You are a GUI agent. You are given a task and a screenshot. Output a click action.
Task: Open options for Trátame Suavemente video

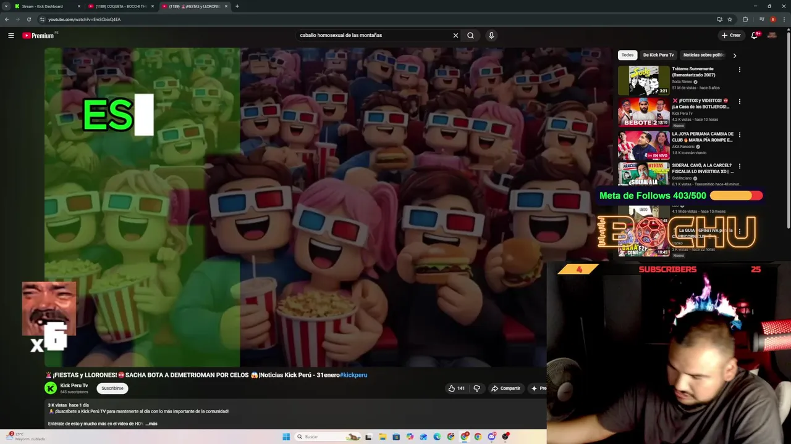click(739, 70)
